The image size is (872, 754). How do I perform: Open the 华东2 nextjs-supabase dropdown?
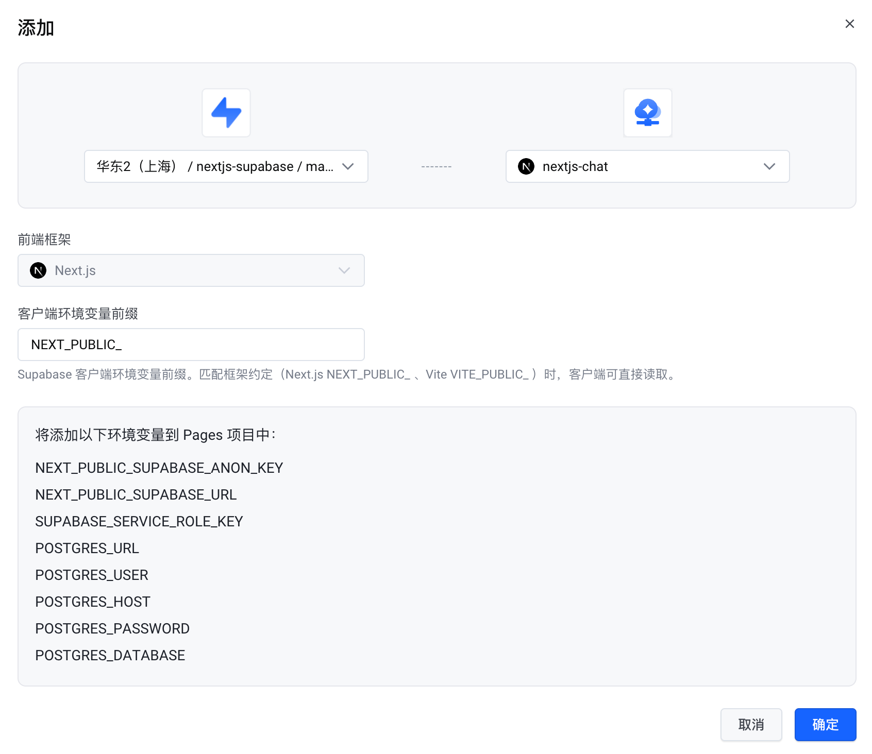(x=226, y=166)
